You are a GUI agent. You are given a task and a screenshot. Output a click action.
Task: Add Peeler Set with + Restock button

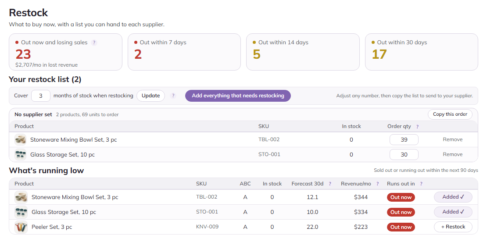(453, 227)
